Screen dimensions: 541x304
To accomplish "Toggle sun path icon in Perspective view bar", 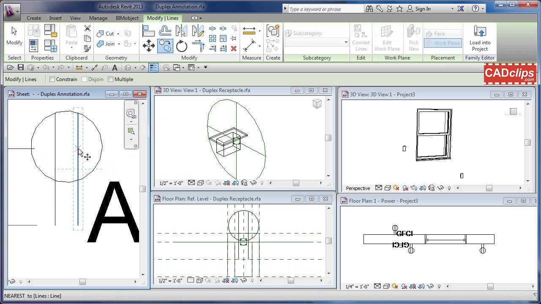I will click(x=396, y=188).
